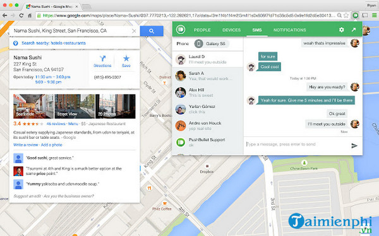Open the Andre van Houck conversation
379x236 pixels.
pos(208,126)
